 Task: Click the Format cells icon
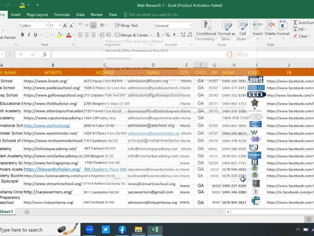coord(283,25)
